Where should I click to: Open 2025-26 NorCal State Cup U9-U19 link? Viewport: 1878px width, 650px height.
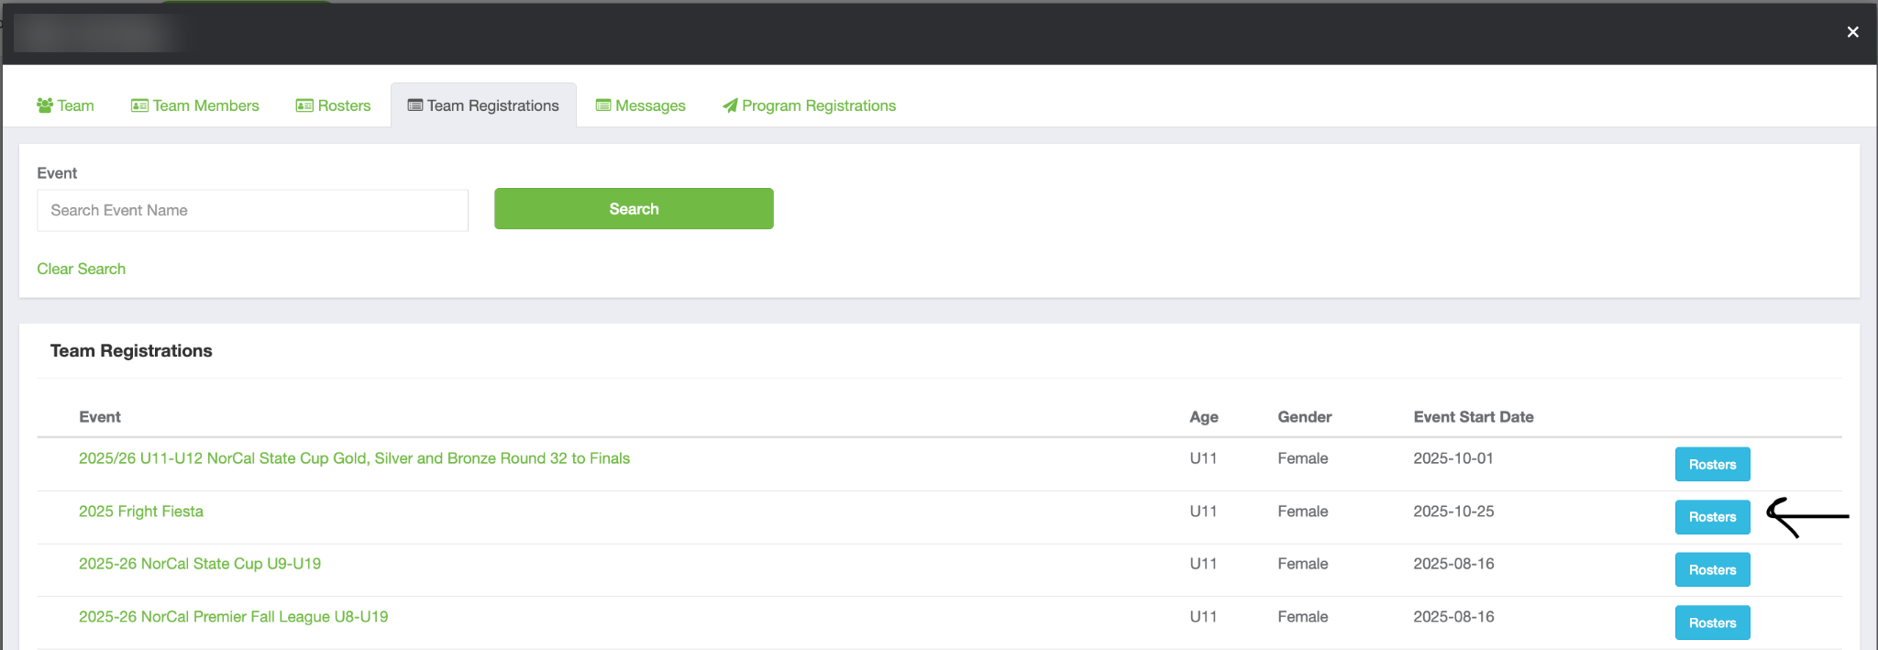tap(200, 564)
